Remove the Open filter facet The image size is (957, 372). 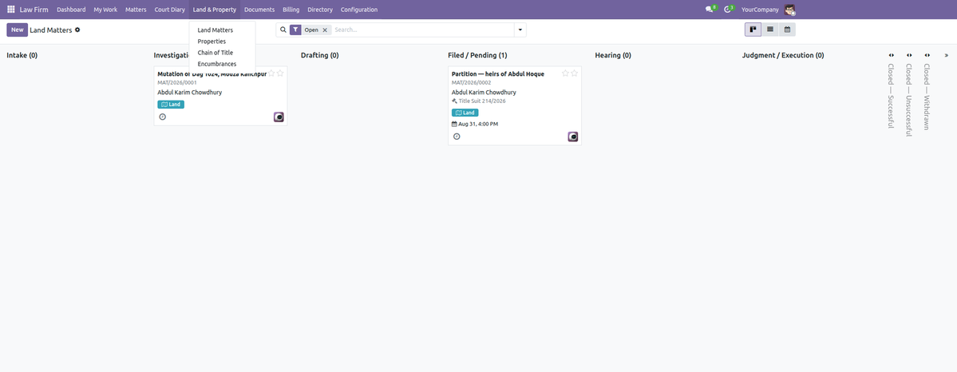pyautogui.click(x=325, y=30)
